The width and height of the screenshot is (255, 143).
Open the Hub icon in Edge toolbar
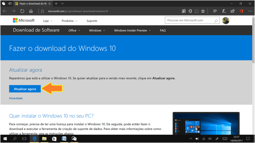click(x=215, y=11)
